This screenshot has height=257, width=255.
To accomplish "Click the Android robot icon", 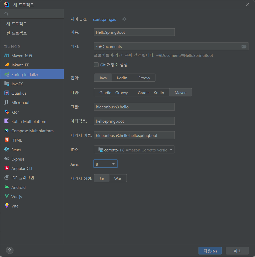I will 7,187.
